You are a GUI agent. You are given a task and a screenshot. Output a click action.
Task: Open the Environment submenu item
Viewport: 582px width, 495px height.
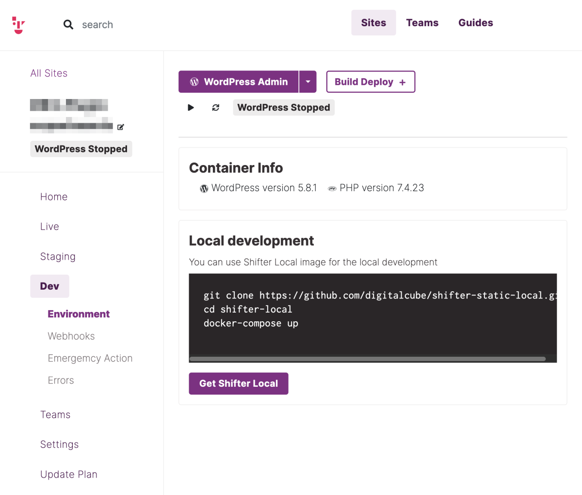[x=79, y=314]
